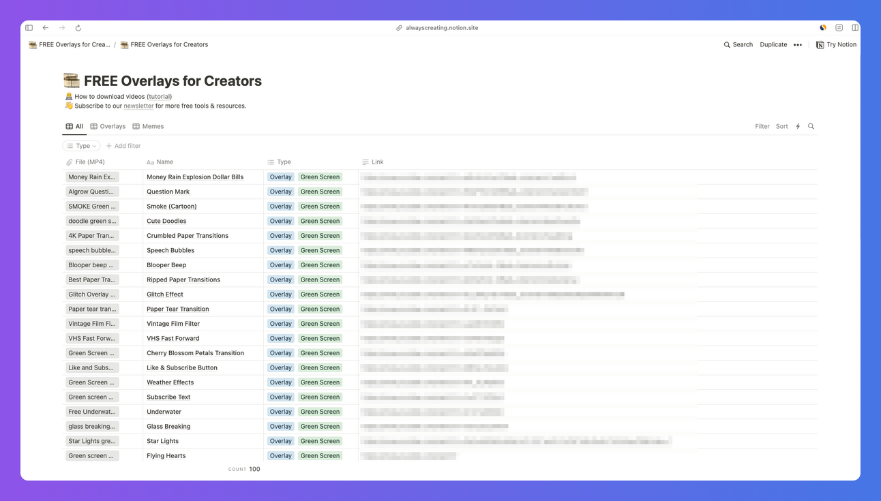Screen dimensions: 881x501
Task: Click the alwayscreating.notion.site address bar
Action: tap(440, 28)
